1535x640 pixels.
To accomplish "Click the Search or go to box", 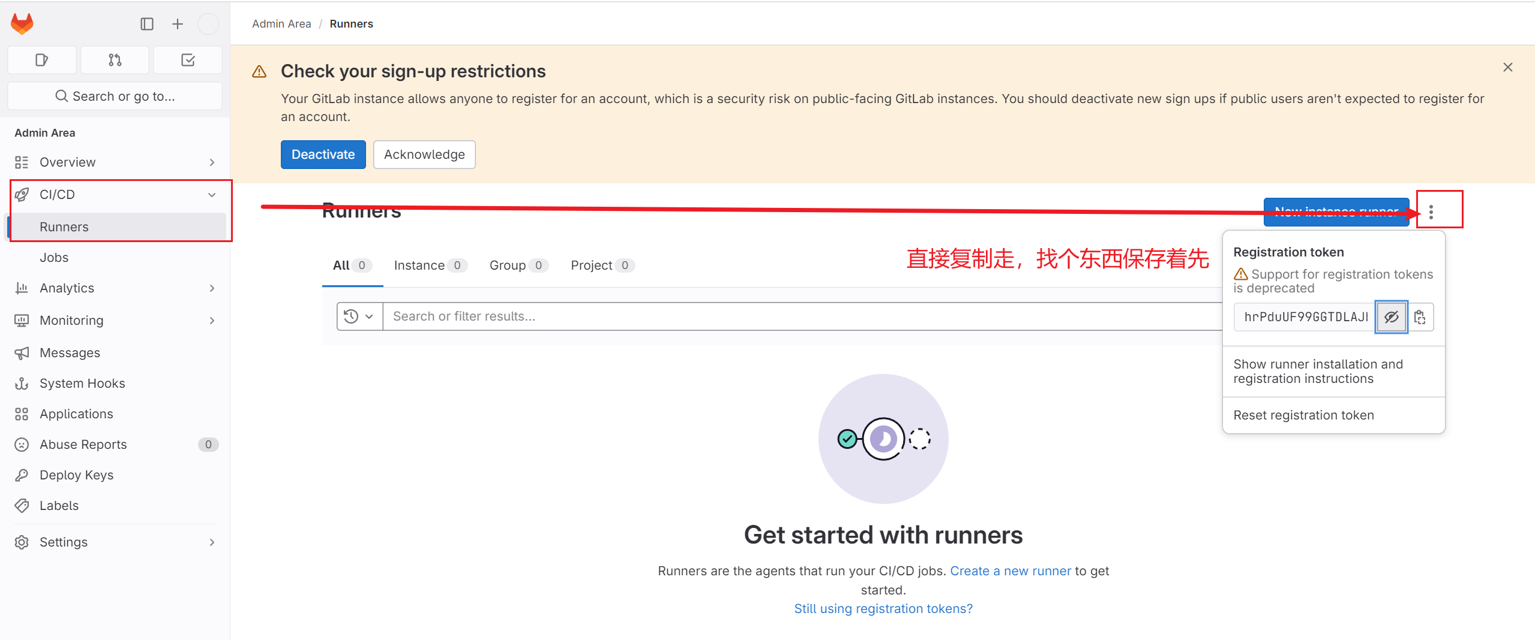I will pyautogui.click(x=115, y=96).
